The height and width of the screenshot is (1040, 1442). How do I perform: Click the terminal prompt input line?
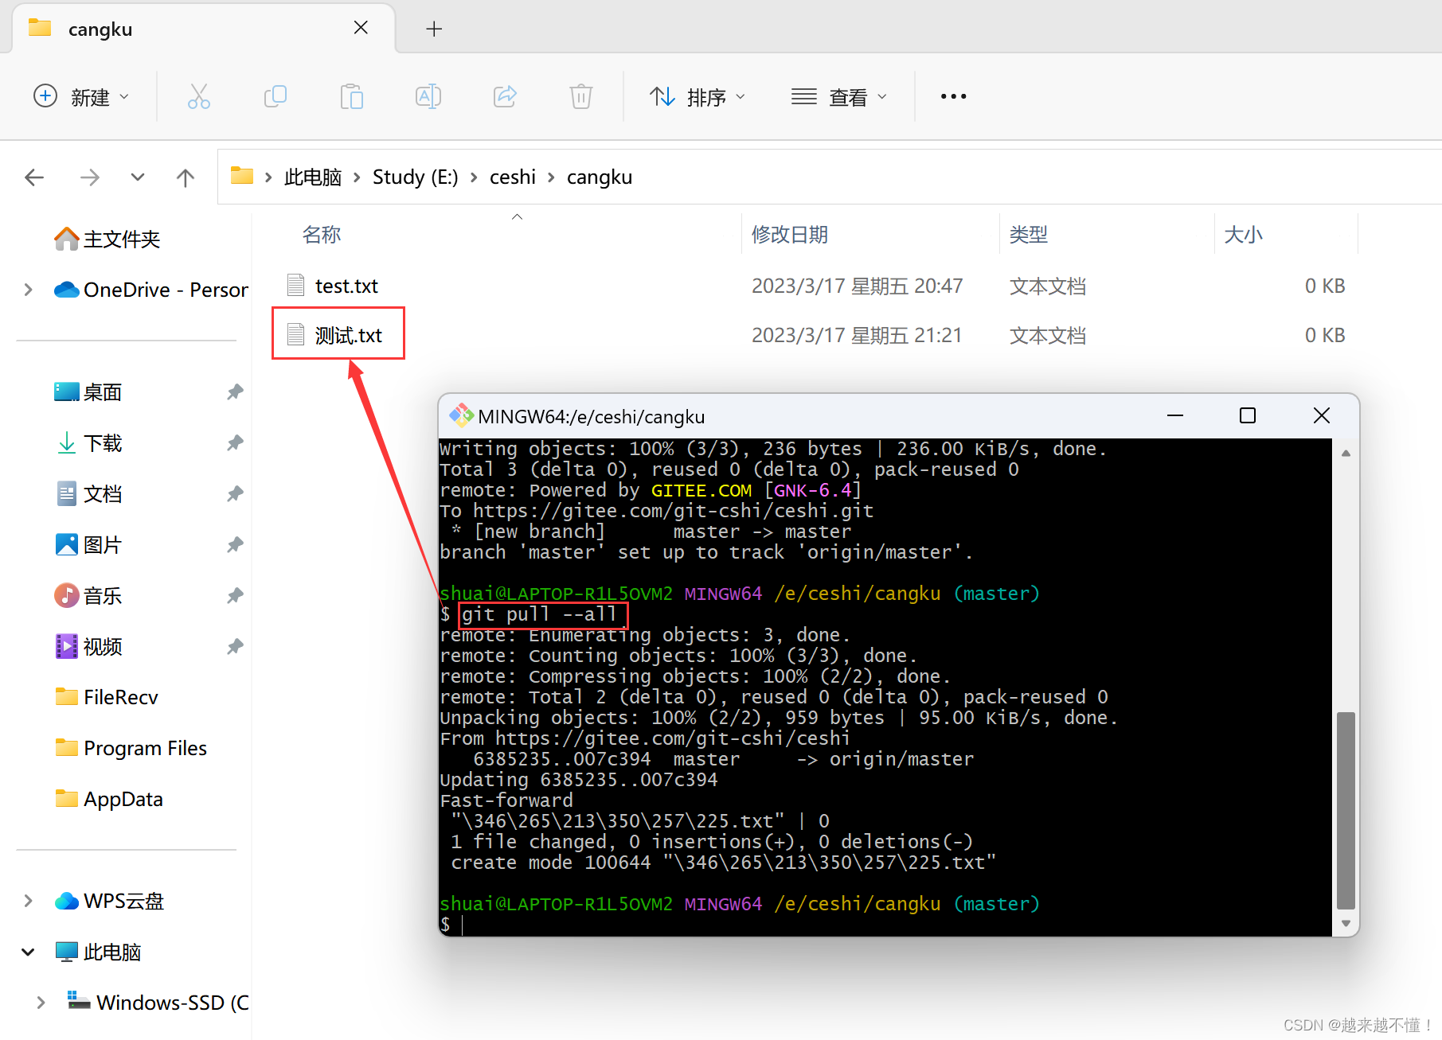tap(885, 924)
